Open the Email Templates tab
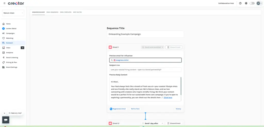The width and height of the screenshot is (264, 127). pyautogui.click(x=65, y=12)
